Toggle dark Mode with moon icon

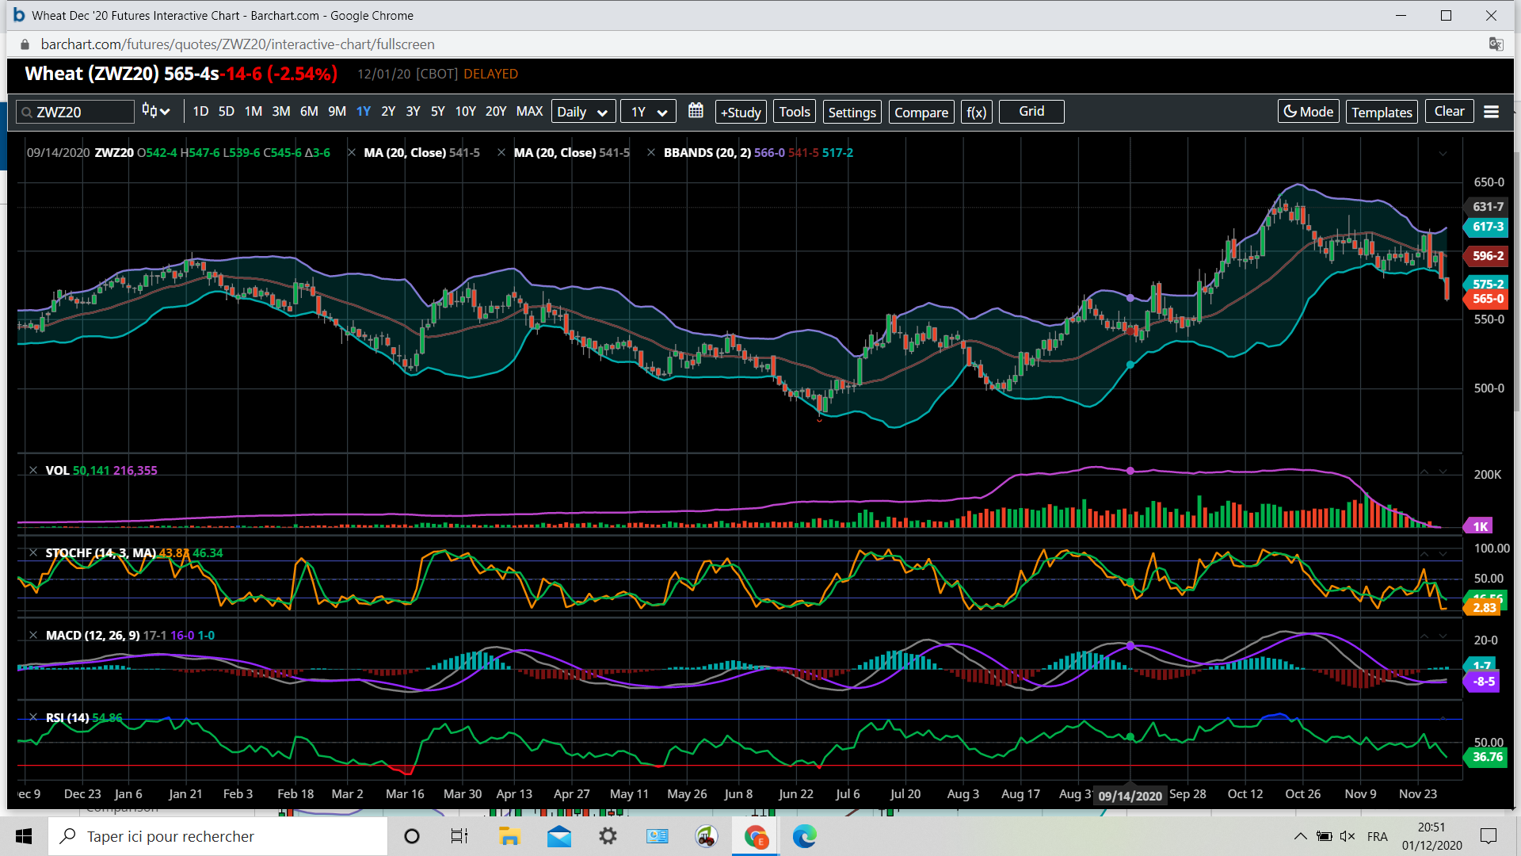[x=1308, y=112]
